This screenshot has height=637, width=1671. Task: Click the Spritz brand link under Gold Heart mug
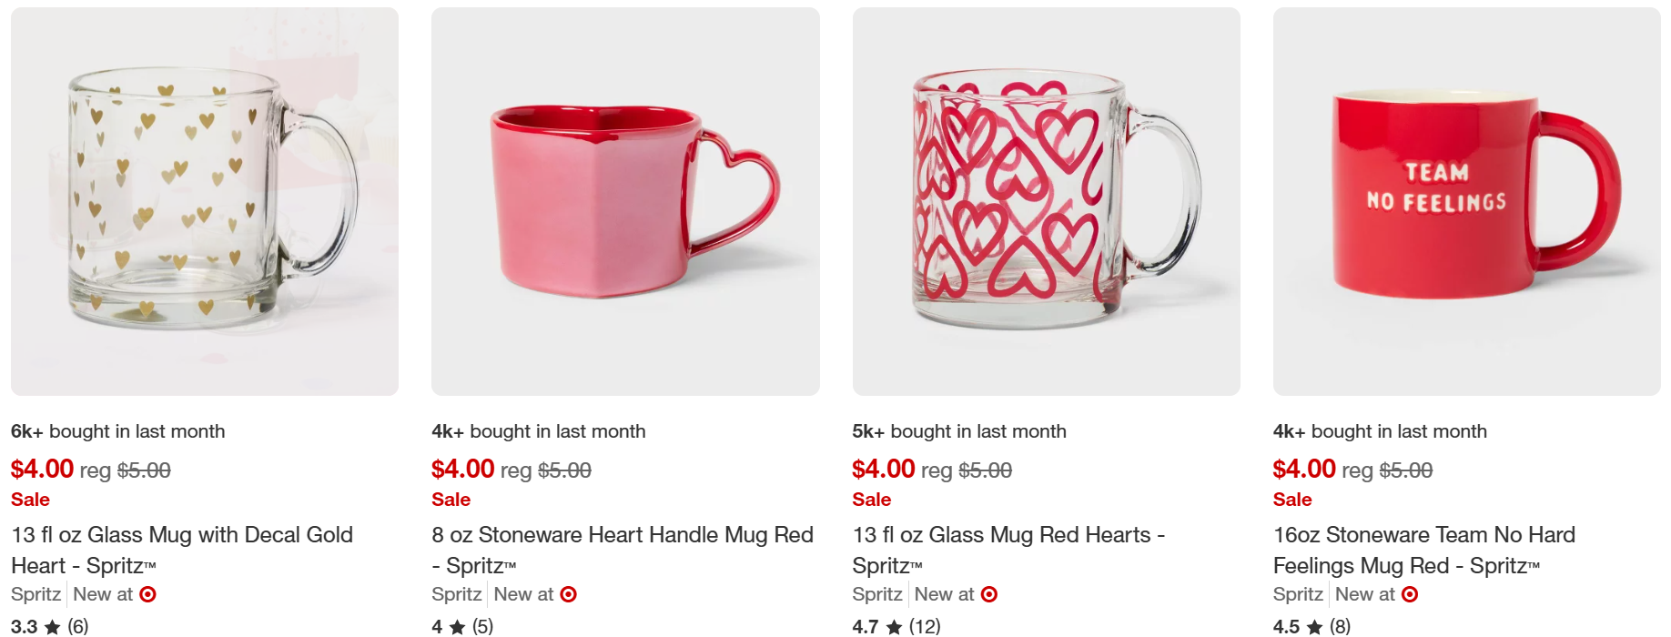35,594
